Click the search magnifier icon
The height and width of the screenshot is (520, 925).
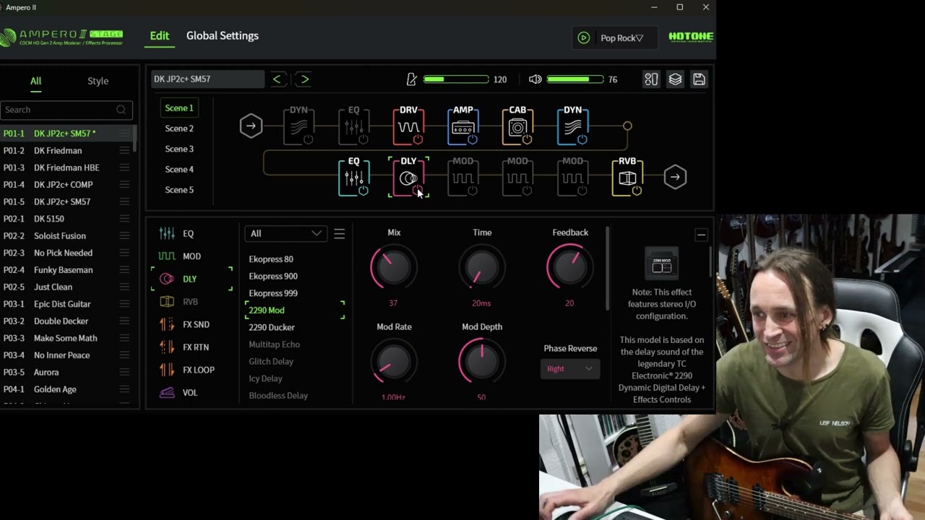(121, 110)
